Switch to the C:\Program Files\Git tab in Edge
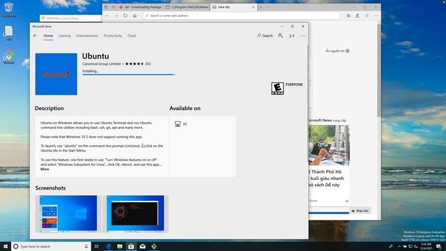This screenshot has height=251, width=446. click(187, 7)
